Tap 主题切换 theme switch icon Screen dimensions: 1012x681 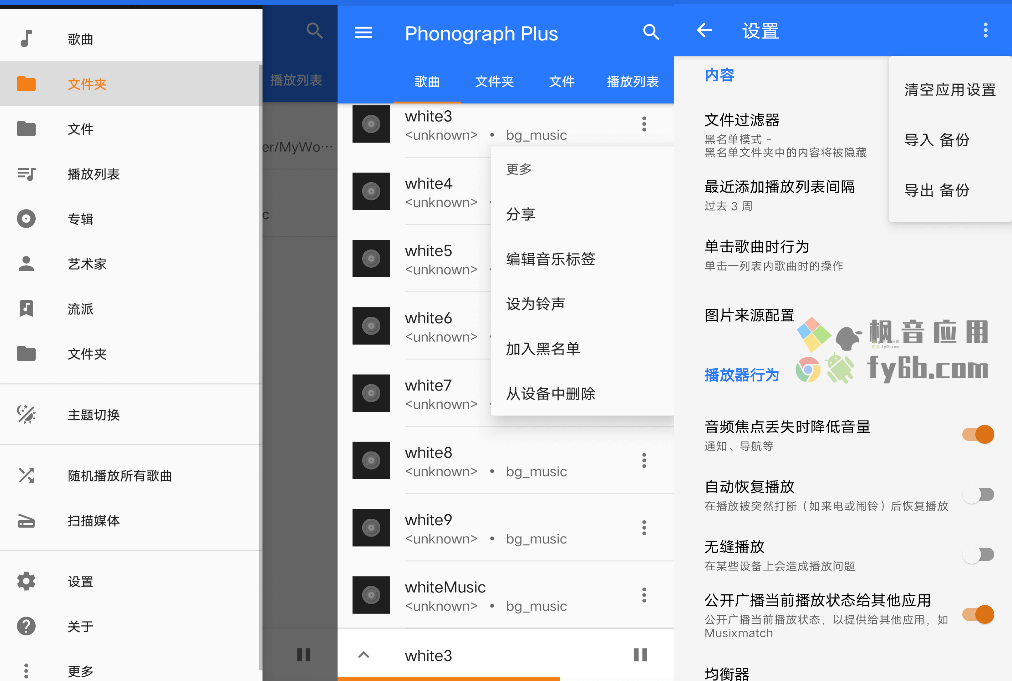(x=27, y=414)
